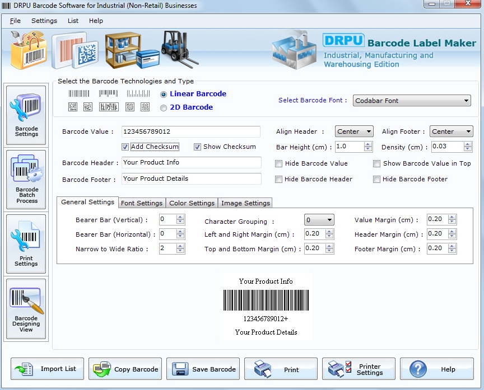The width and height of the screenshot is (484, 390).
Task: Switch to the Color Settings tab
Action: [192, 203]
